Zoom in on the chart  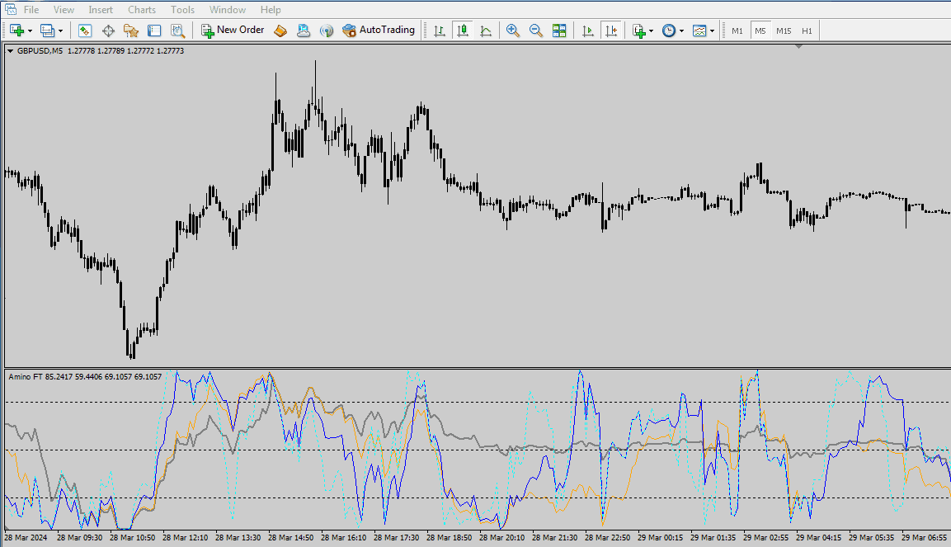click(x=513, y=31)
